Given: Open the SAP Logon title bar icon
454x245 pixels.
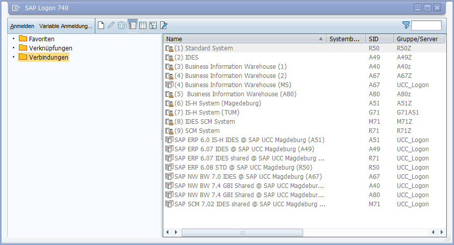Looking at the screenshot, I should [x=16, y=8].
